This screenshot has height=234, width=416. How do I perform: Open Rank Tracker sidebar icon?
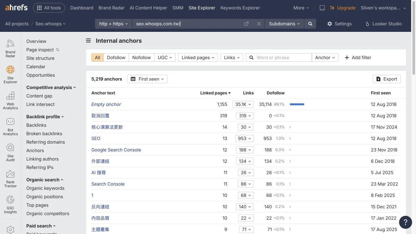point(10,179)
